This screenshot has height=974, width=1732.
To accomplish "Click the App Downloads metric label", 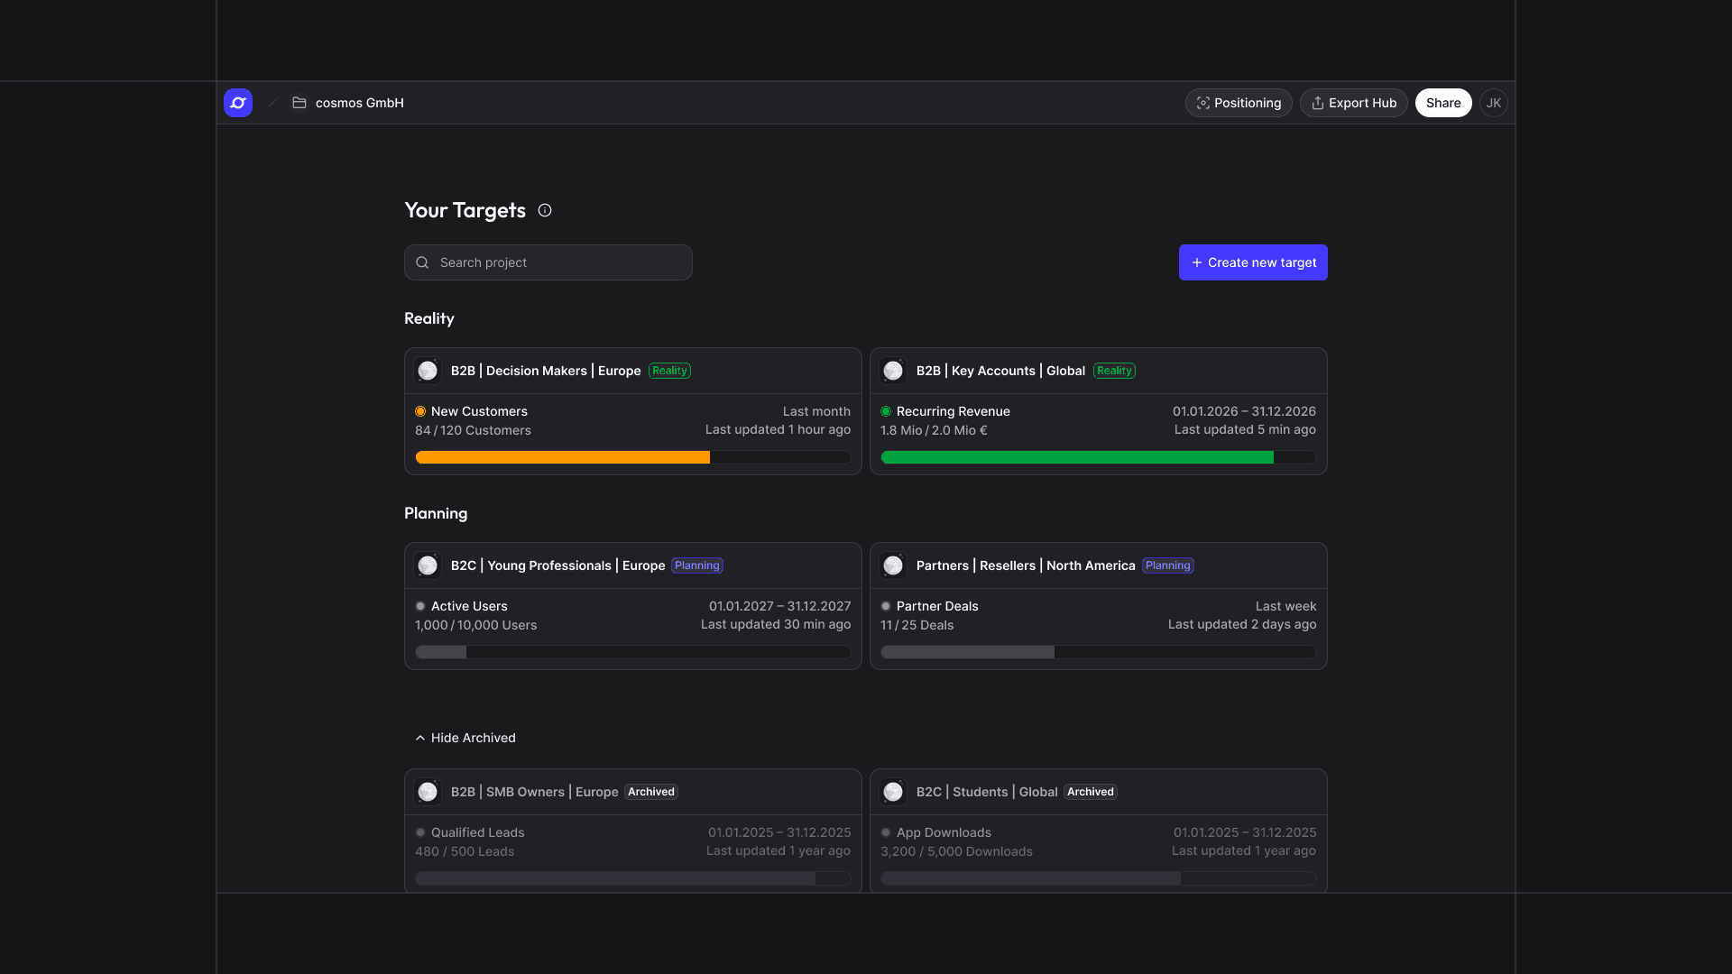I will (x=944, y=832).
